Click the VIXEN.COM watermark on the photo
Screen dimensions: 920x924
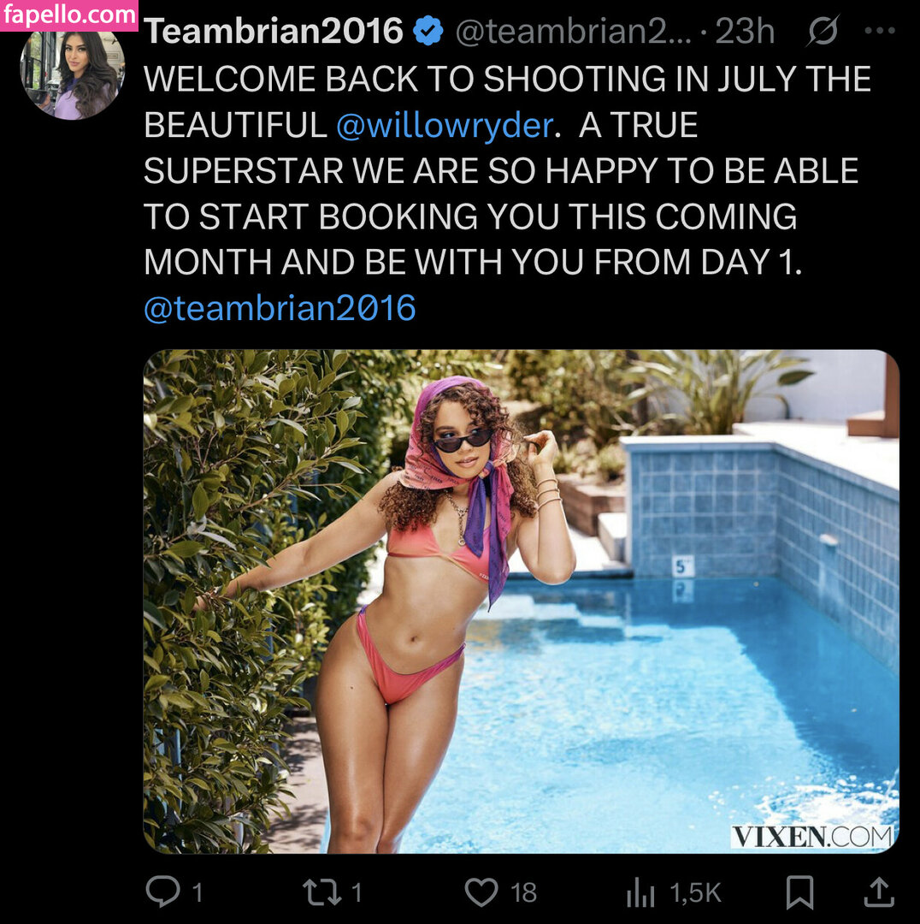(811, 836)
